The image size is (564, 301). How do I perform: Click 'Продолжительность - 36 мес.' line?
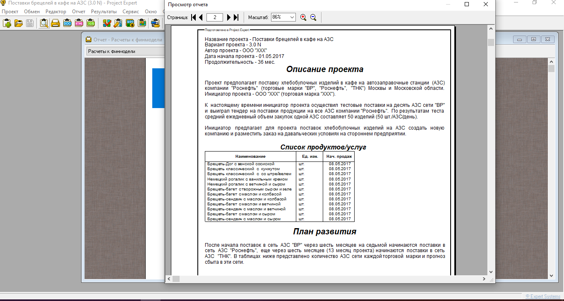[240, 62]
